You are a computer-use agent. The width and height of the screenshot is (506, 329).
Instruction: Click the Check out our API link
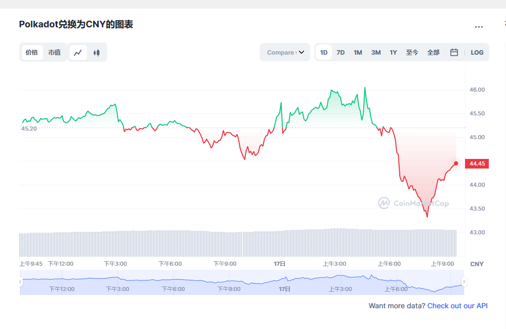(x=457, y=306)
